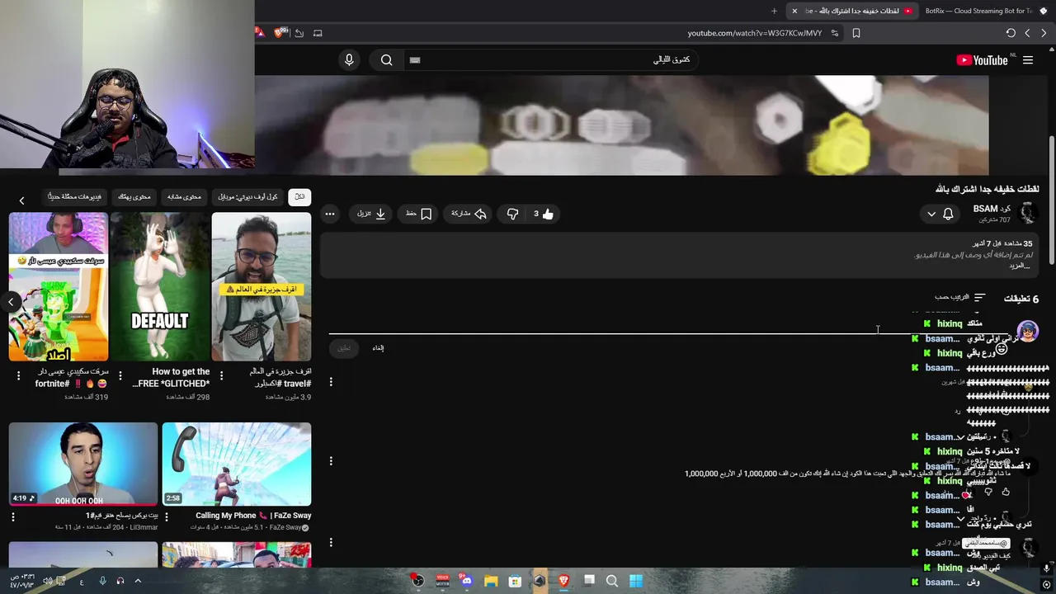
Task: Open the Brave Shields lion icon
Action: pos(280,33)
